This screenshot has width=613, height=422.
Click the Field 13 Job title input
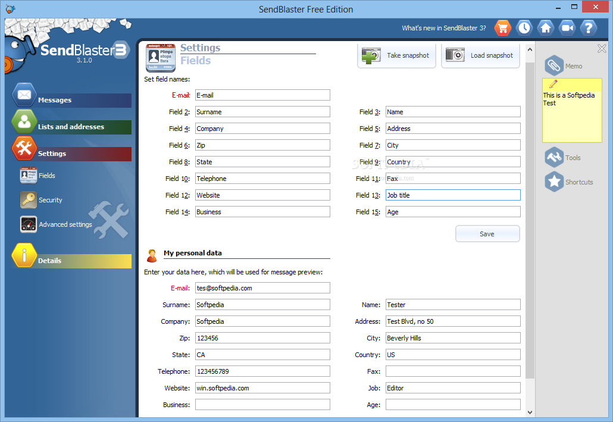[x=453, y=195]
